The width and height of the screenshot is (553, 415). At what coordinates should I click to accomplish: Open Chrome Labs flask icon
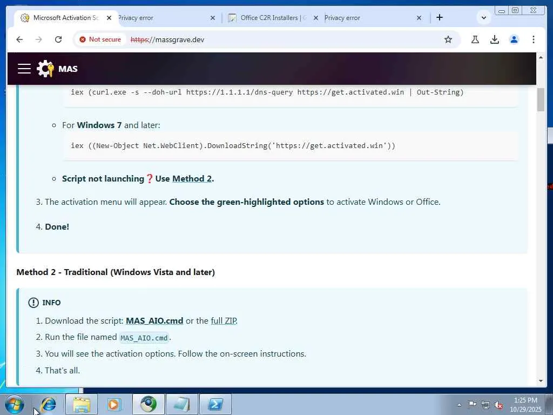(475, 39)
